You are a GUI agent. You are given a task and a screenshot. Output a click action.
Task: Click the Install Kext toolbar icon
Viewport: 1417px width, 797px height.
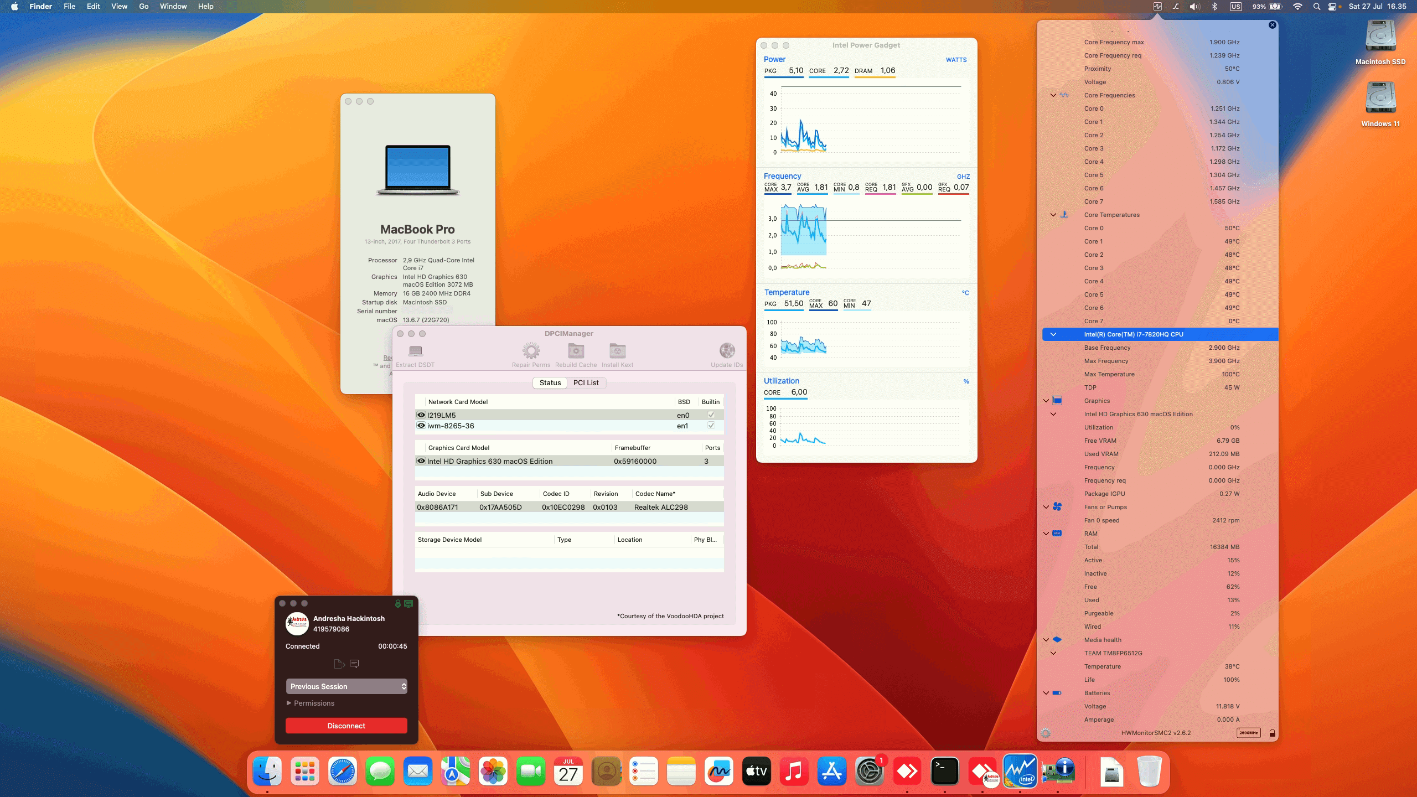pos(617,351)
